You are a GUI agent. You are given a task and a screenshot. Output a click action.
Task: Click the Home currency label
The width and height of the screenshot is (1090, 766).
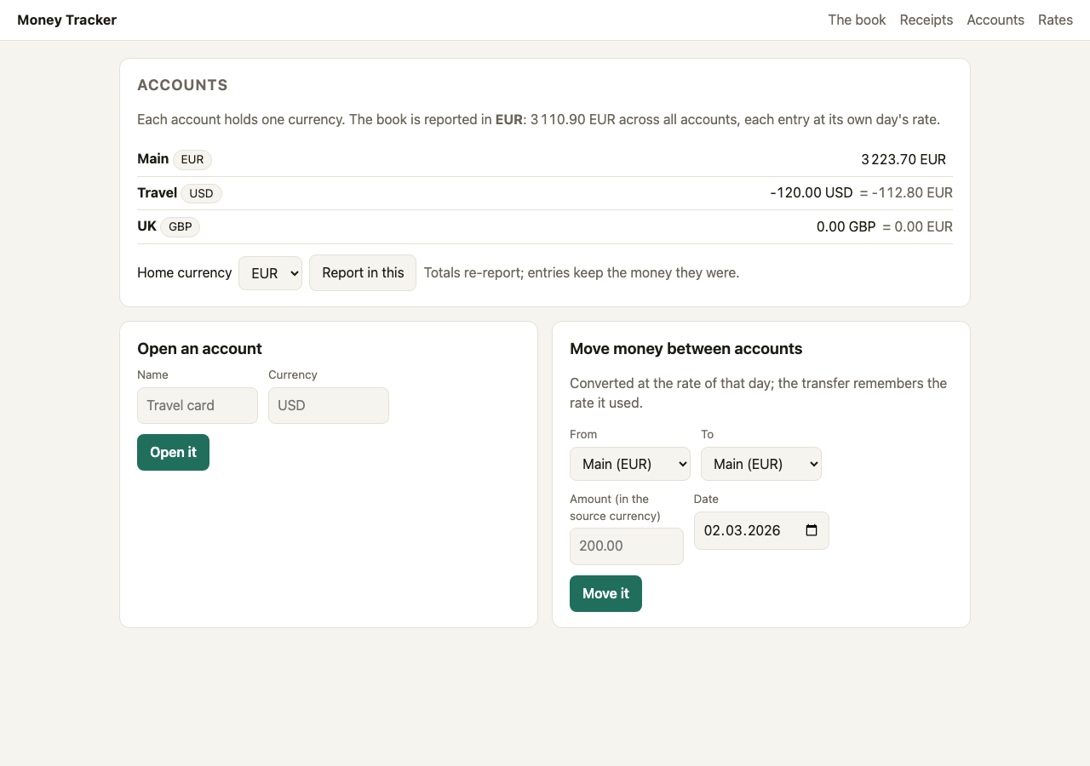(x=185, y=273)
